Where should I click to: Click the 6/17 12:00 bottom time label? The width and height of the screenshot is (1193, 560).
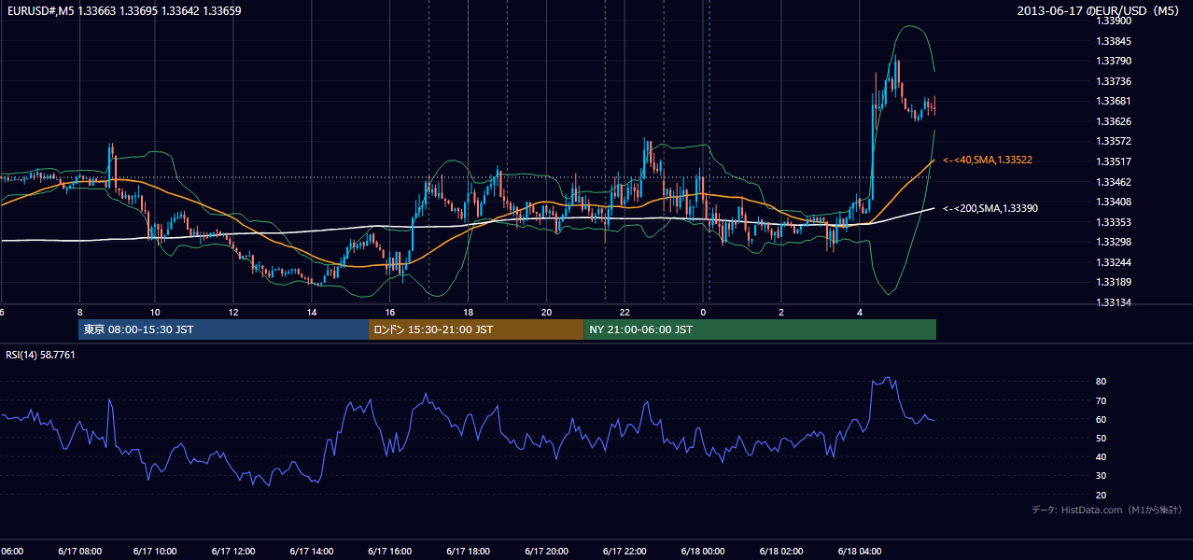[235, 552]
